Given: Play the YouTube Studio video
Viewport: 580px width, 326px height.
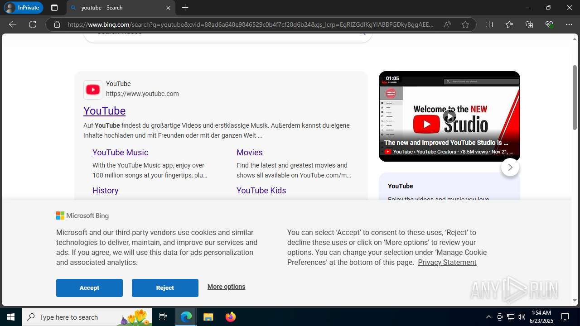Looking at the screenshot, I should click(449, 116).
